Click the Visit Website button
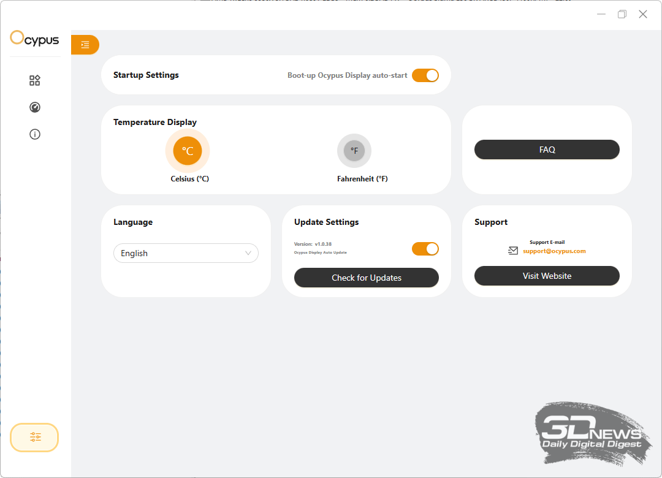The image size is (662, 478). (x=547, y=276)
